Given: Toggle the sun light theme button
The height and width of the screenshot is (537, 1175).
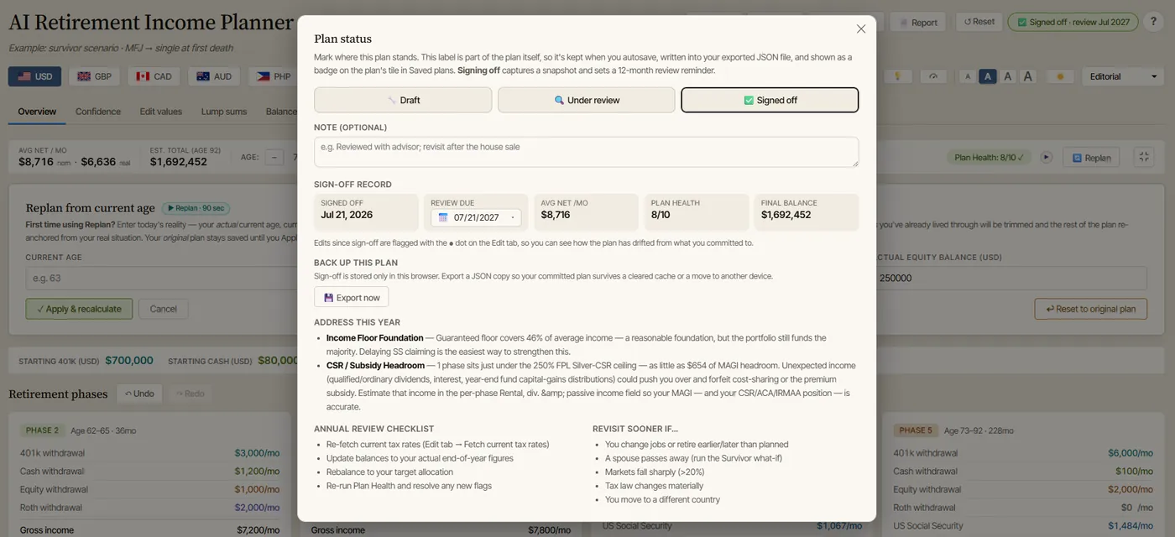Looking at the screenshot, I should 1061,76.
